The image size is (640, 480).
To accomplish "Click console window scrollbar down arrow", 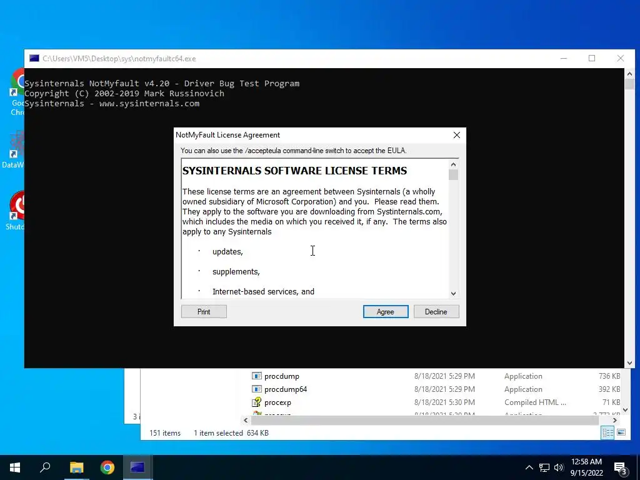I will 629,363.
